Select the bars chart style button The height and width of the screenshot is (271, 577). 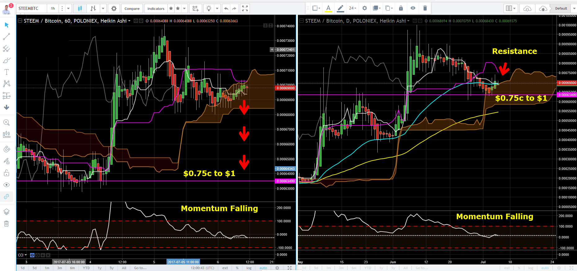pyautogui.click(x=93, y=8)
